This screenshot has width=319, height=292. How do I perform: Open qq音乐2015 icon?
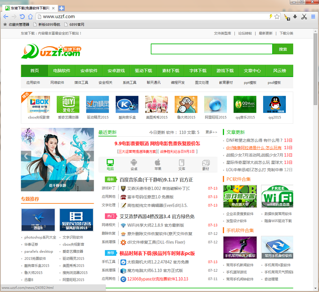245,104
